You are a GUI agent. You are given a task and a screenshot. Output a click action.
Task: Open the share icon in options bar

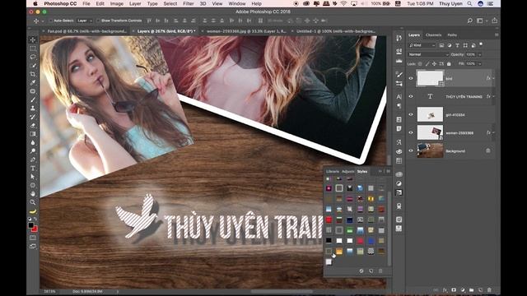pos(494,21)
